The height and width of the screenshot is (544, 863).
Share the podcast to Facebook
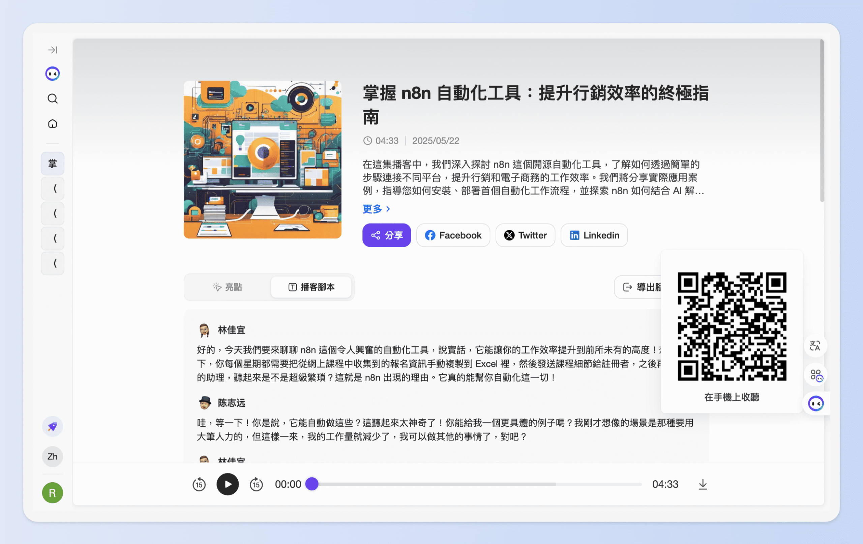(453, 235)
